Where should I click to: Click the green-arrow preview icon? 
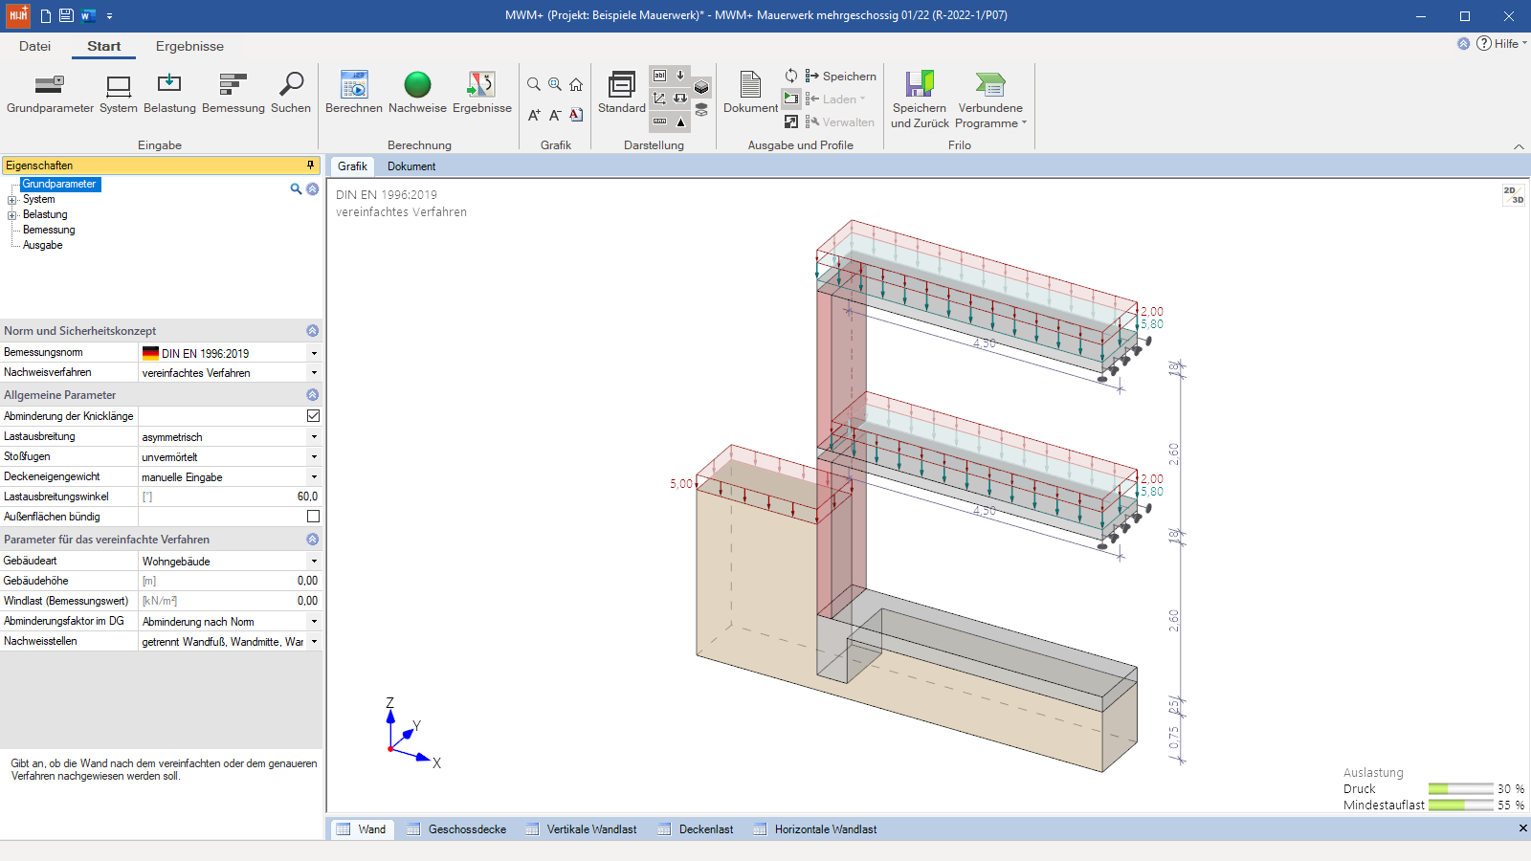[791, 99]
